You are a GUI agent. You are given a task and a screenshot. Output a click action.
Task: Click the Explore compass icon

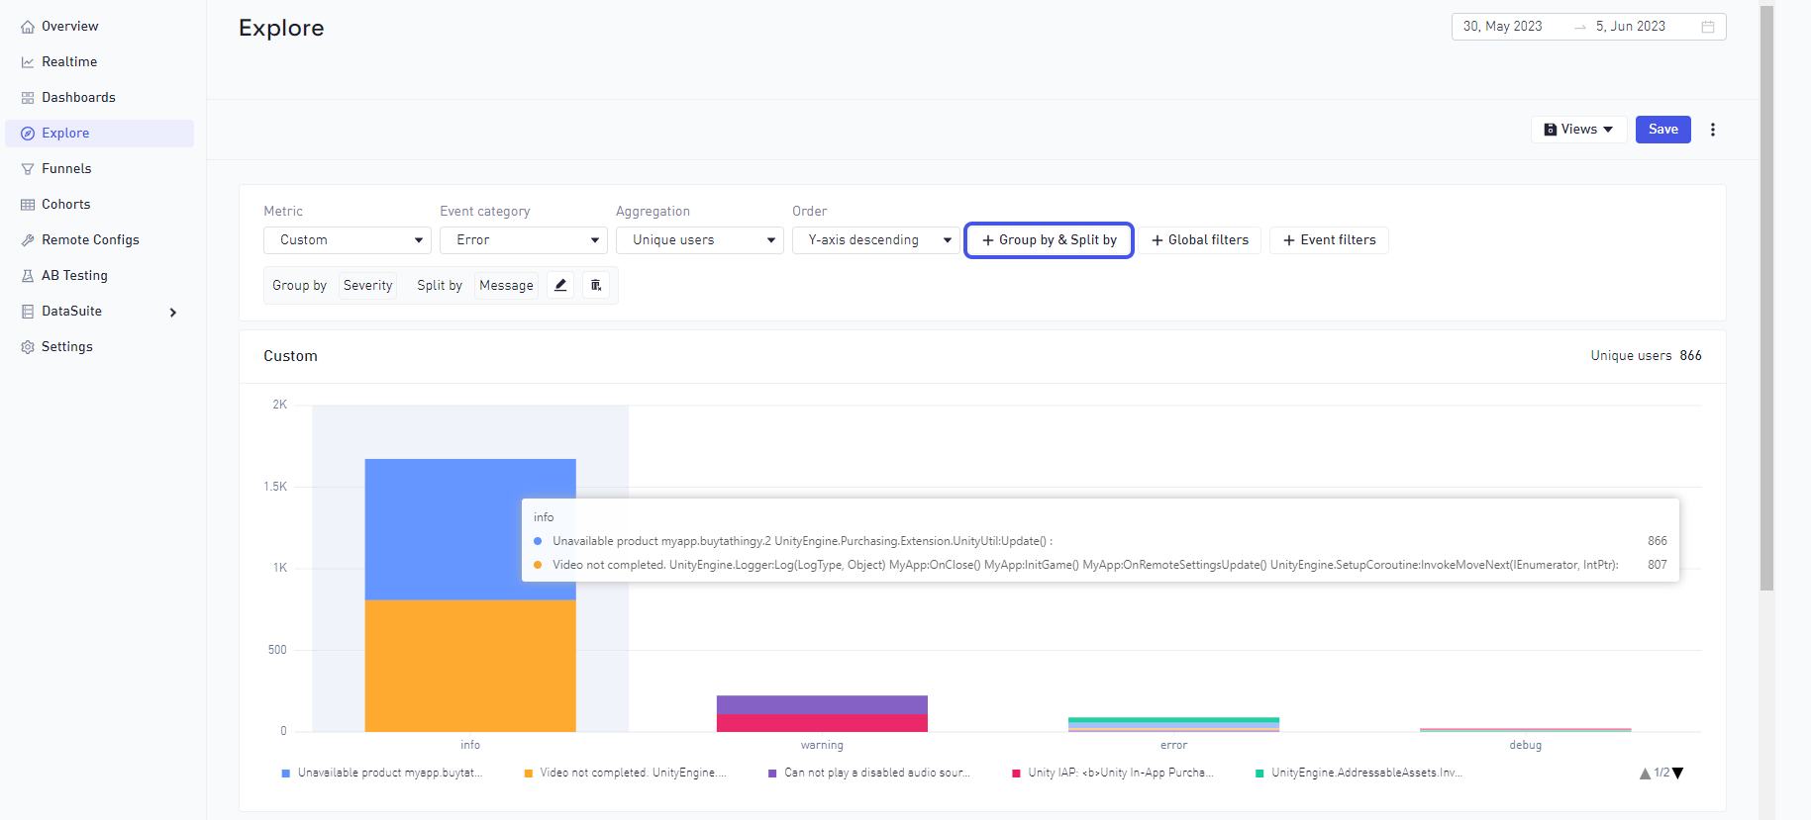coord(28,134)
